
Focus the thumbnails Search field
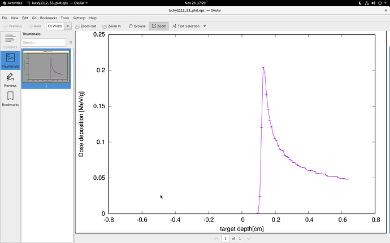(44, 42)
